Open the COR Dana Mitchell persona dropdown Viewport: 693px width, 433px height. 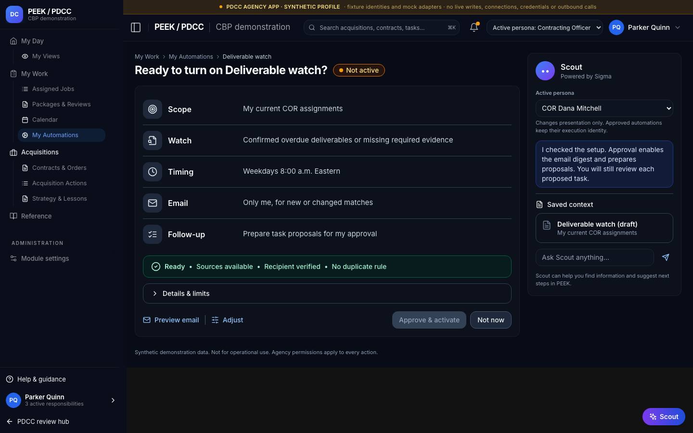point(604,108)
